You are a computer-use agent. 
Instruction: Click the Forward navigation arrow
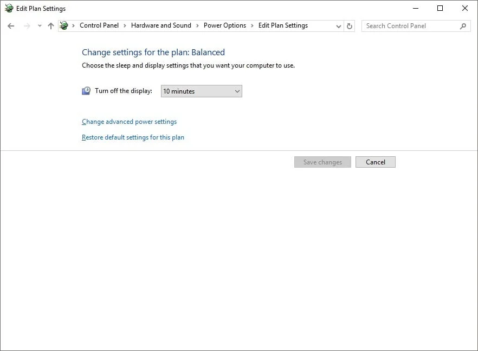coord(27,26)
